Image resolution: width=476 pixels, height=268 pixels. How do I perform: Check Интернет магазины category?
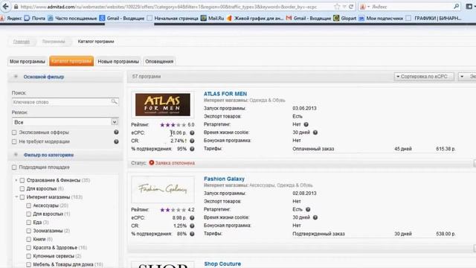click(x=22, y=197)
